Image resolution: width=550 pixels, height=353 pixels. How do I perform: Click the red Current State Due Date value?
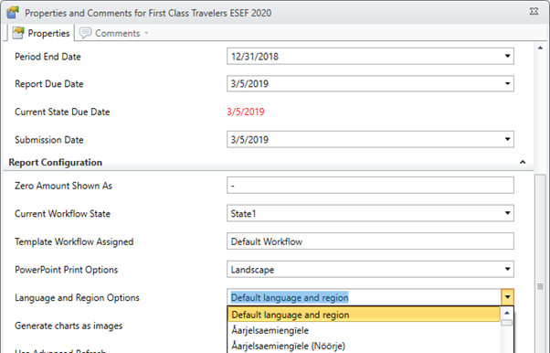(246, 112)
